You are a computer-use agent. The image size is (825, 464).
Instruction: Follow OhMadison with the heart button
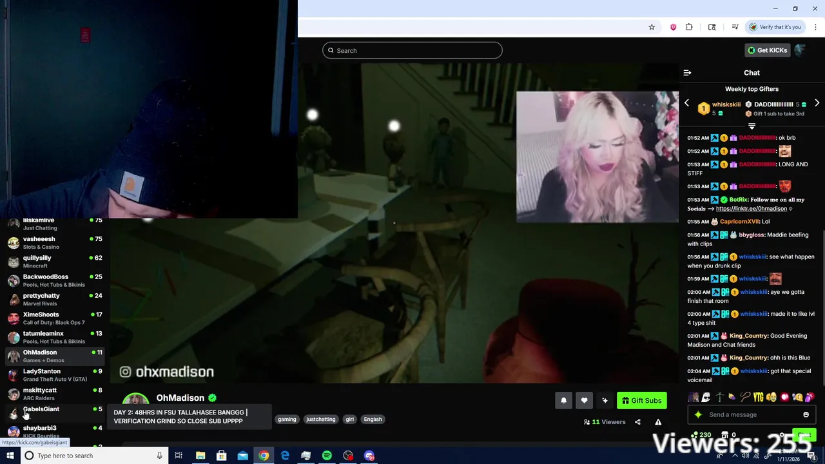tap(584, 400)
